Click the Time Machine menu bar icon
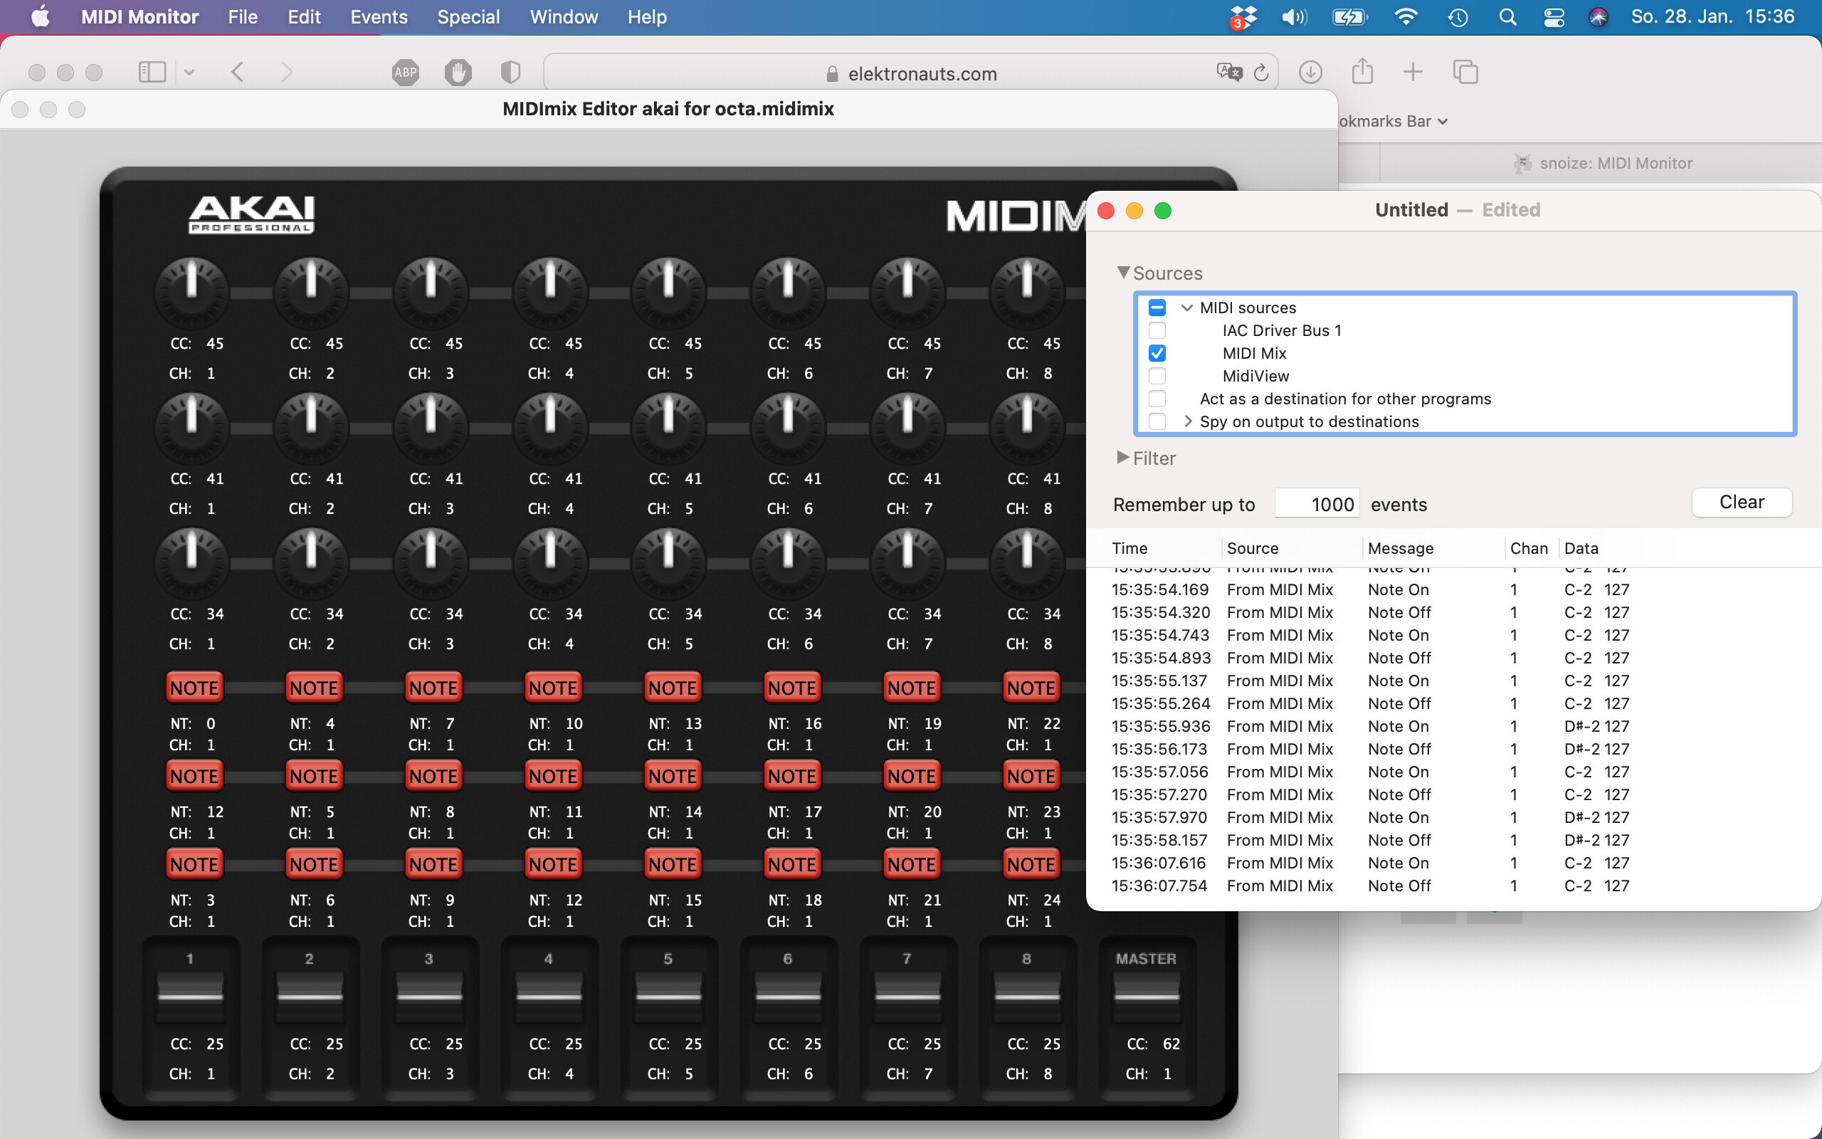The image size is (1822, 1139). point(1458,16)
